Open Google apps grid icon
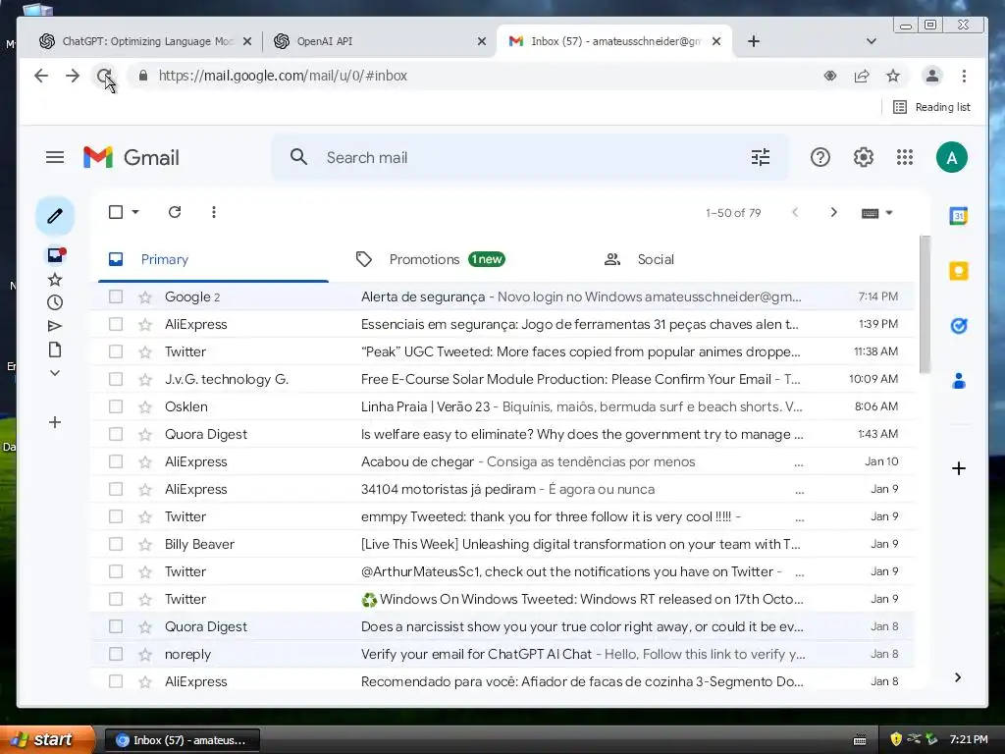This screenshot has width=1005, height=754. coord(905,157)
